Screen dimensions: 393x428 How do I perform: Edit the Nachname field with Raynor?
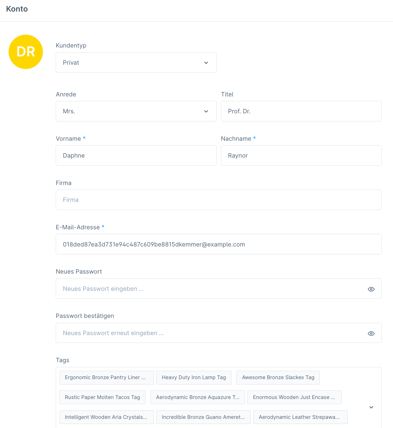click(x=301, y=155)
